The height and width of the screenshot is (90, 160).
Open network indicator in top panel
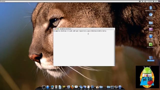click(142, 1)
